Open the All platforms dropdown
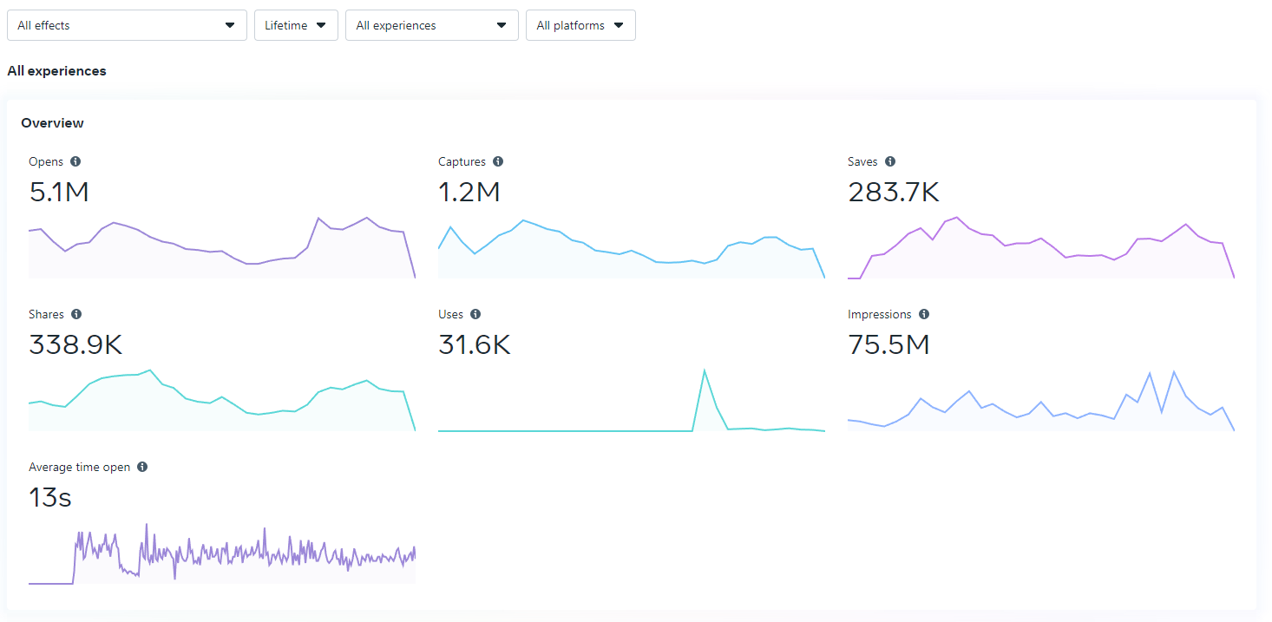 [580, 25]
